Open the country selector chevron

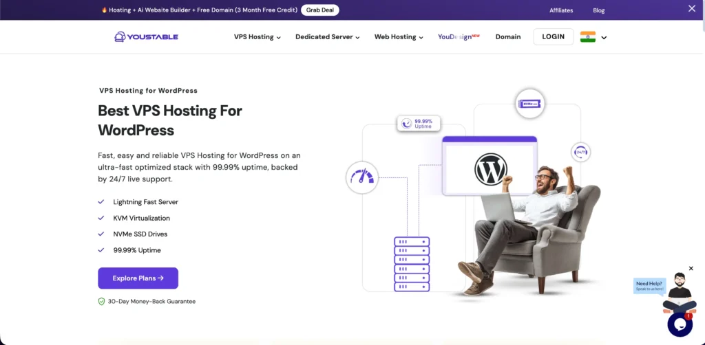click(604, 38)
